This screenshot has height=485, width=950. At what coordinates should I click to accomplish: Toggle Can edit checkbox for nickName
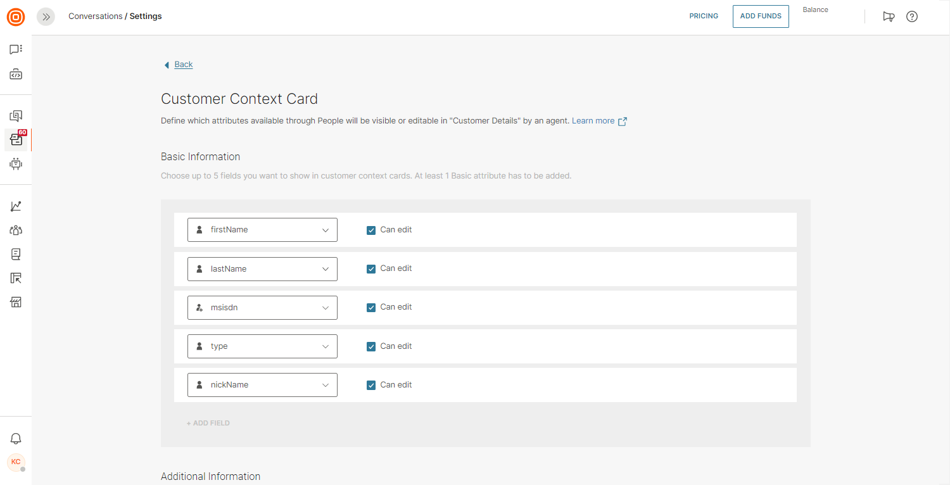(371, 385)
